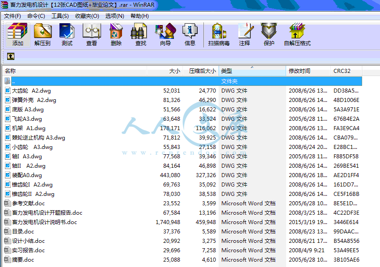Click the DWG icon of 底版 A3.dwg
The image size is (380, 267).
coord(8,110)
